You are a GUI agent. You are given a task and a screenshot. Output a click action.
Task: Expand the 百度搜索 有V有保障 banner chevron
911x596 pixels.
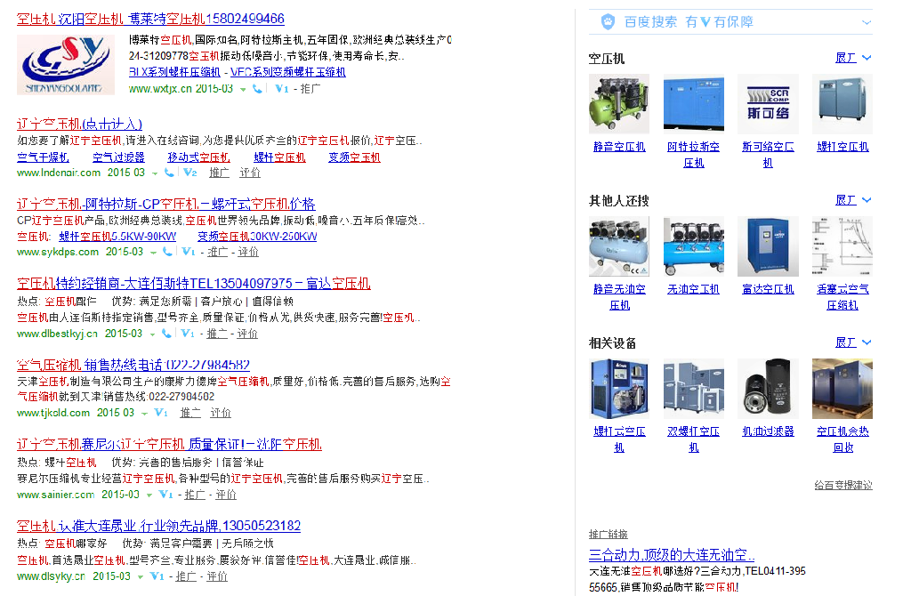(x=867, y=22)
